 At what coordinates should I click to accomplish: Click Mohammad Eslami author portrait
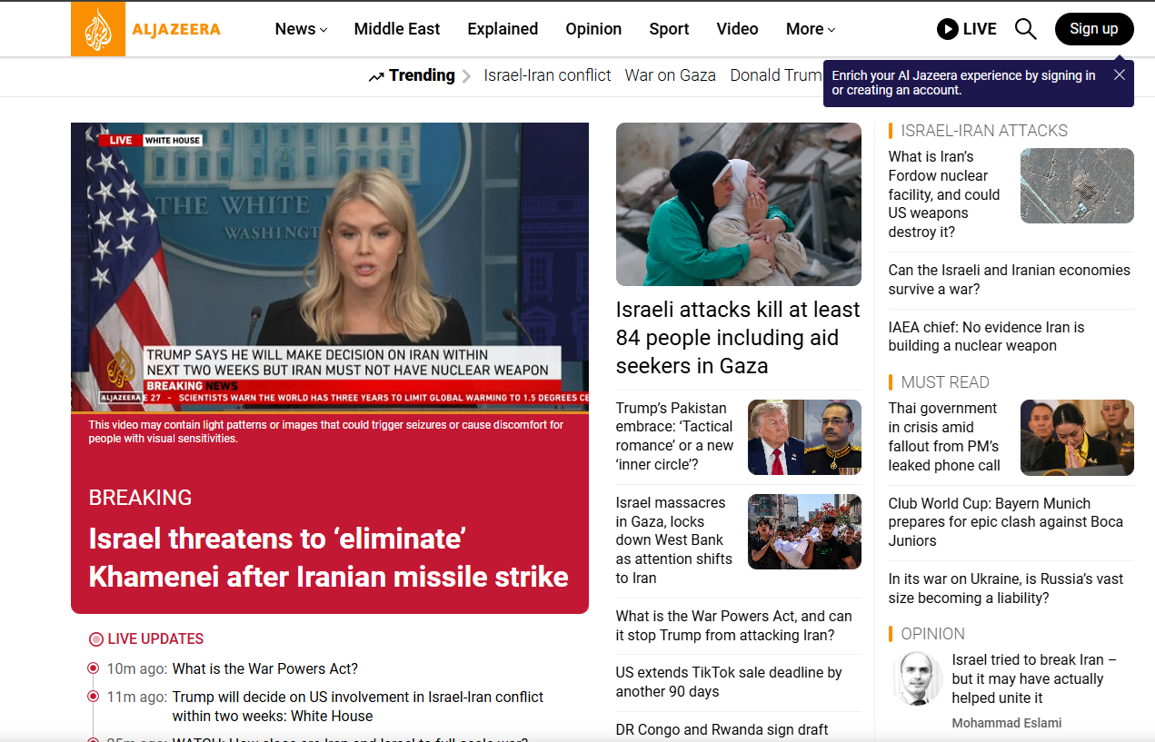coord(916,678)
